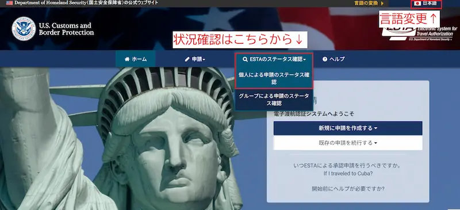Open the "If I traveled to Cuba?" link

pos(348,173)
